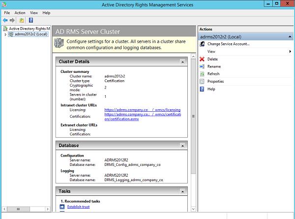This screenshot has height=219, width=295.
Task: Click the Rename action icon
Action: point(202,66)
